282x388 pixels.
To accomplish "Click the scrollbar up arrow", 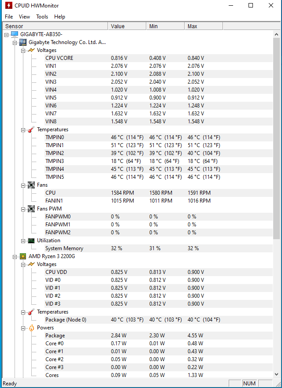I will [x=277, y=34].
